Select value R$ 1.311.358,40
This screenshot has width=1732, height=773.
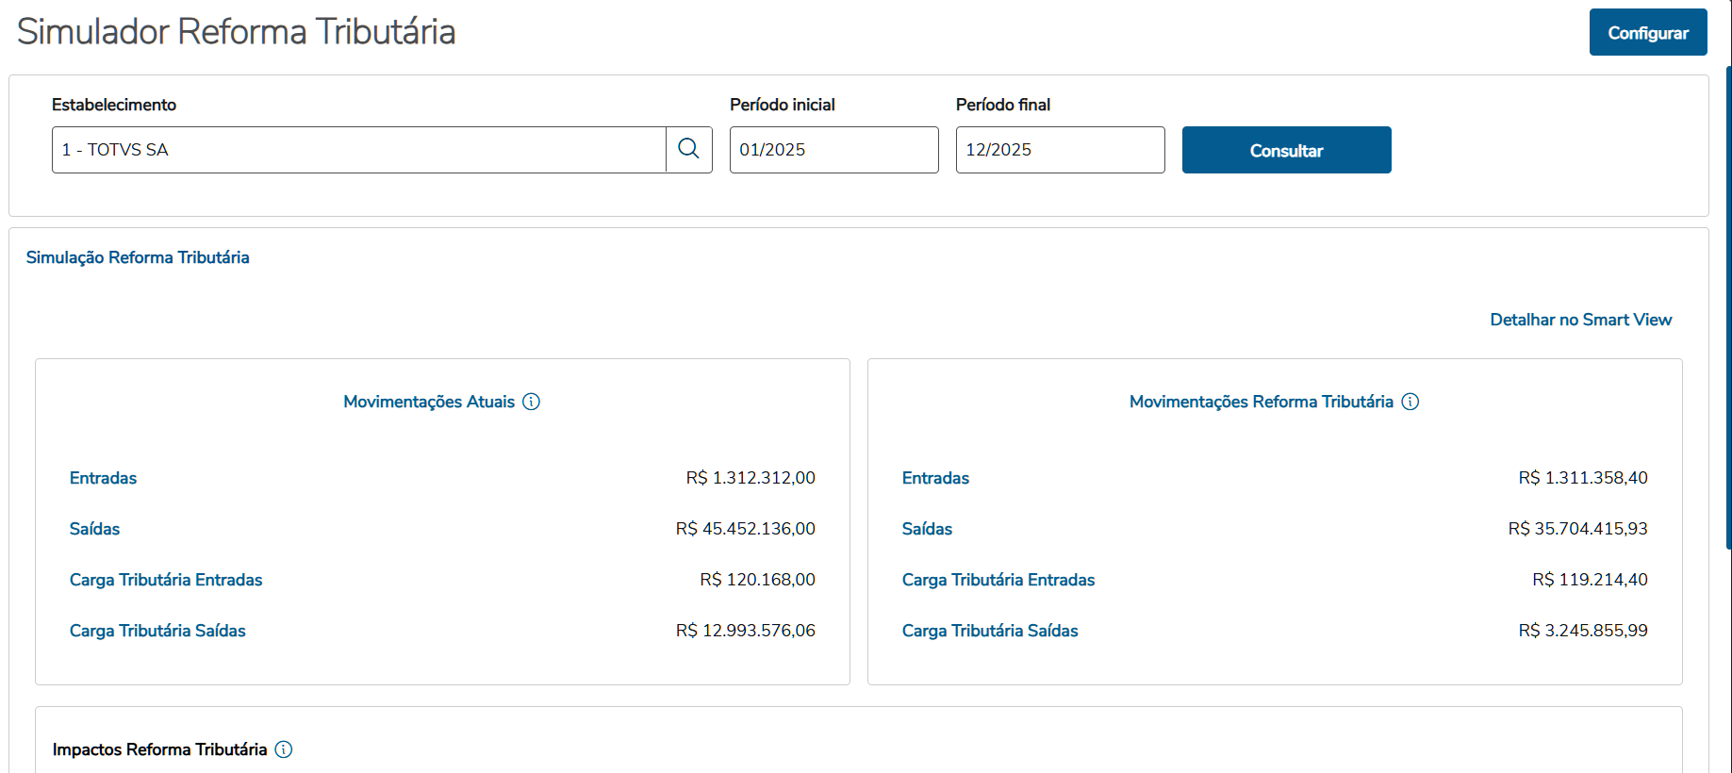click(x=1583, y=478)
